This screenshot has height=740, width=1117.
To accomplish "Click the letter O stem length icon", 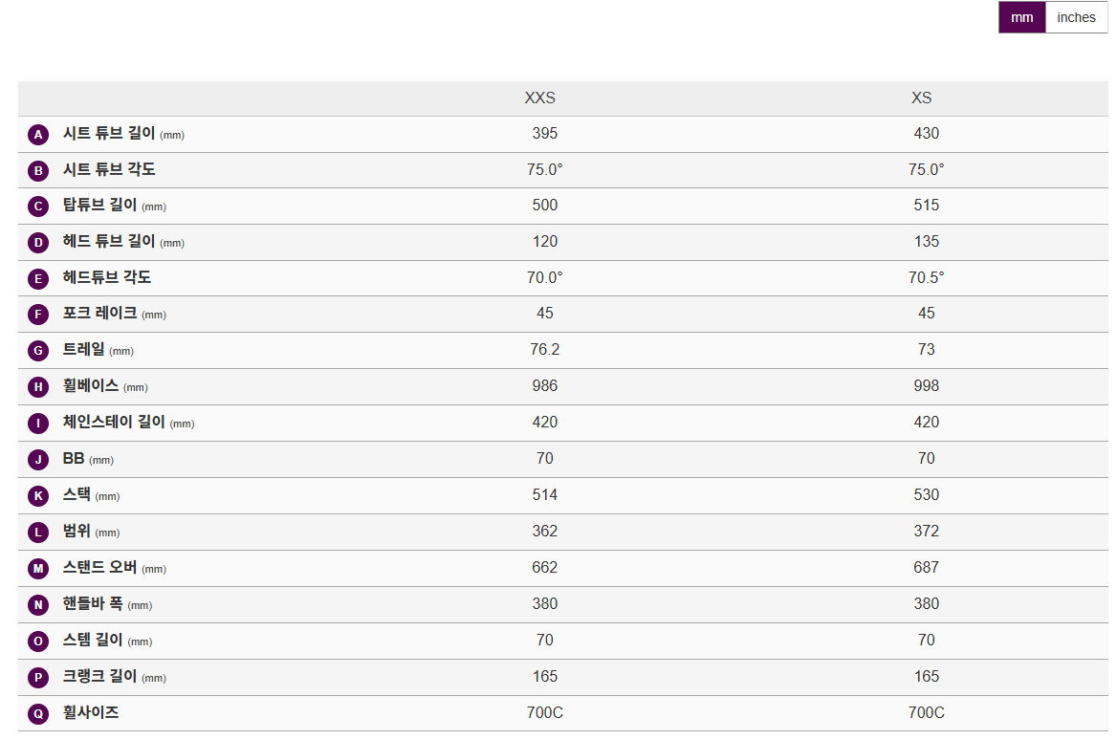I will 38,642.
